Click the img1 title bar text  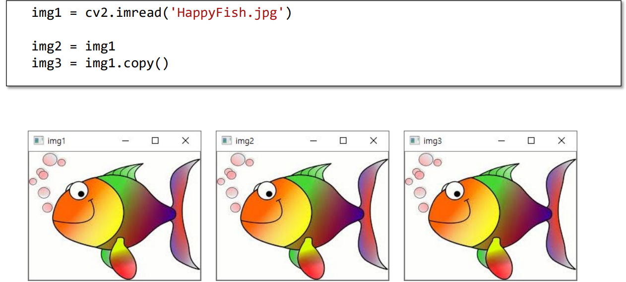tap(57, 141)
